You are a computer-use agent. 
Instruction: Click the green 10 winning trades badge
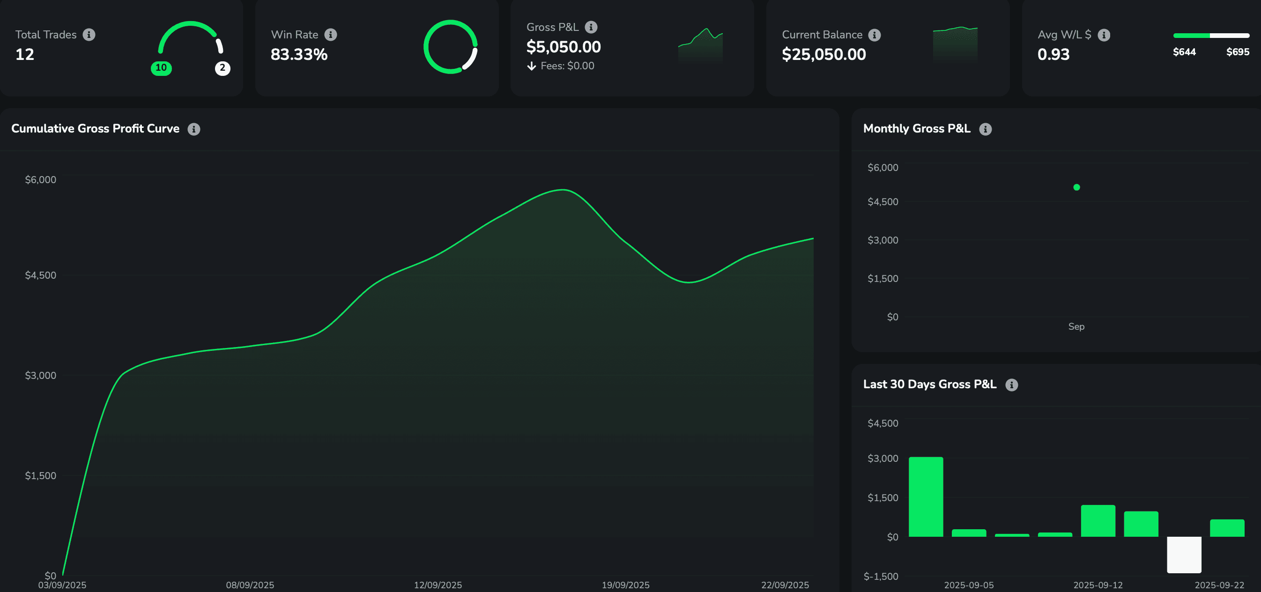pos(161,68)
